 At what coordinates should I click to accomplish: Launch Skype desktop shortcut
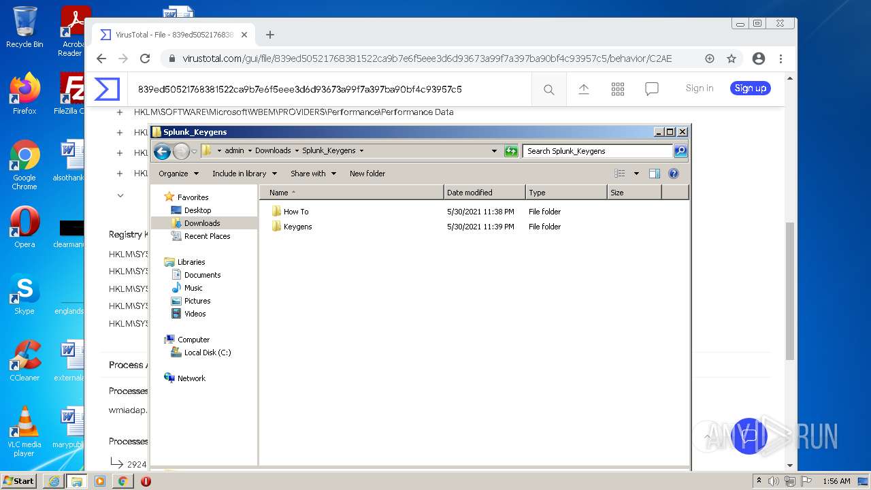coord(24,294)
